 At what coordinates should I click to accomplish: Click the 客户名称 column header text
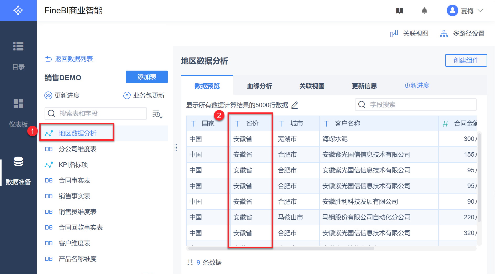point(348,123)
